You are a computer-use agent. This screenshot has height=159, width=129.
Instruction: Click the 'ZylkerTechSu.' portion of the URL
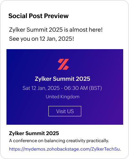click(x=106, y=149)
